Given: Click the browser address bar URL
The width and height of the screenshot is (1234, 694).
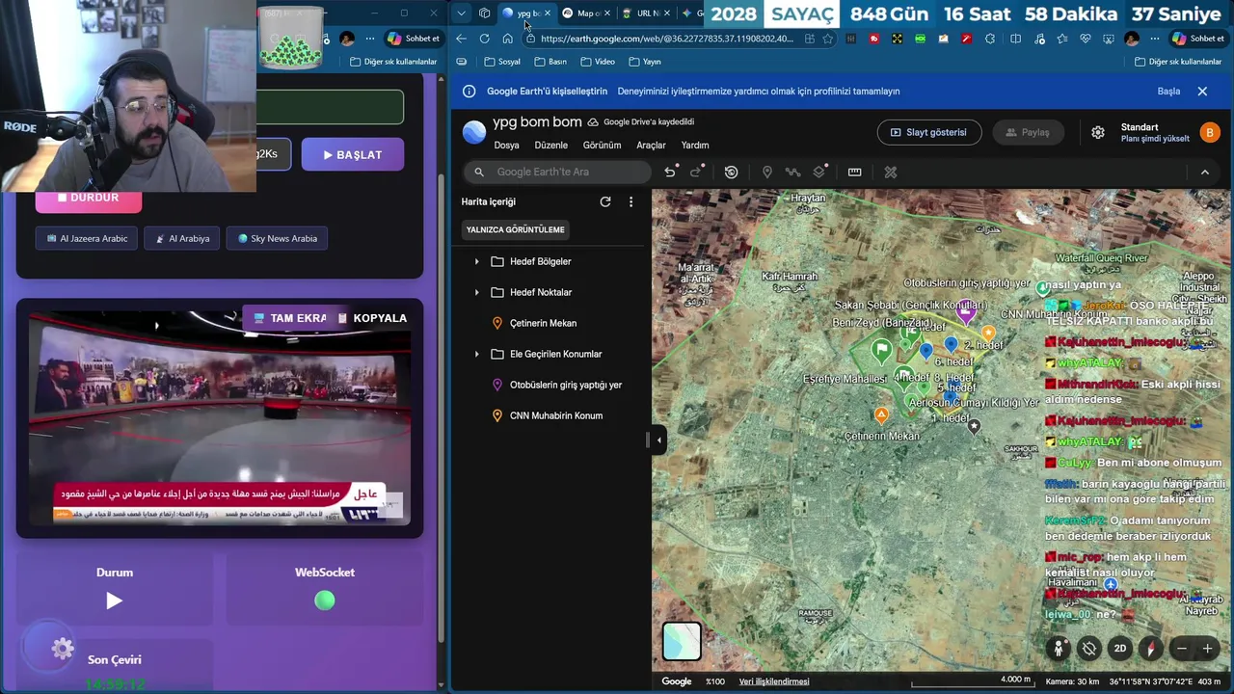Looking at the screenshot, I should click(x=667, y=39).
